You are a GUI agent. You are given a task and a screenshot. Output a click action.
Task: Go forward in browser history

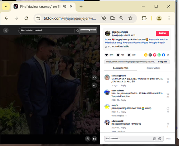16,18
